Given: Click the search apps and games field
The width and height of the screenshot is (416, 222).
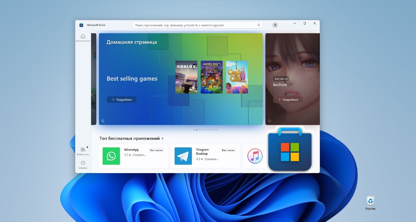Looking at the screenshot, I should 198,25.
